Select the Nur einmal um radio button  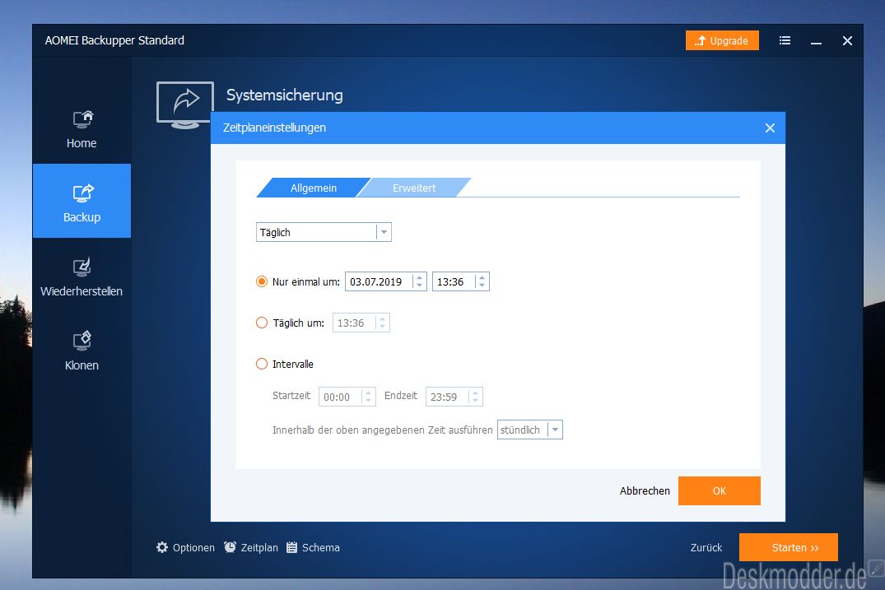click(x=261, y=281)
